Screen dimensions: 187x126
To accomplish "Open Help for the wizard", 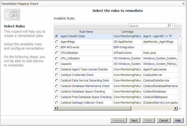I will click(x=178, y=120).
